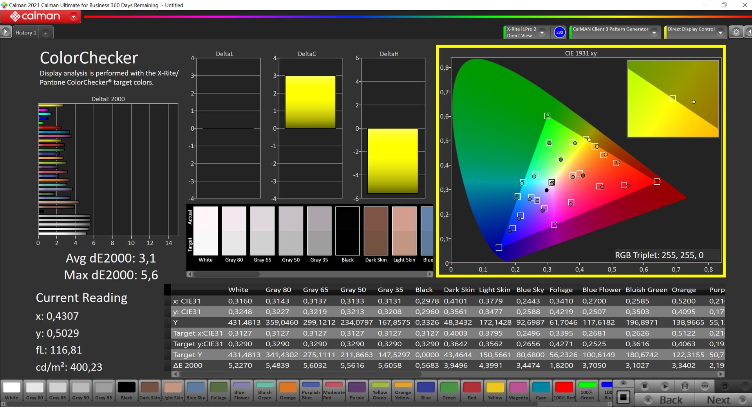The image size is (752, 407).
Task: Collapse the right-side panel arrow
Action: coord(748,32)
